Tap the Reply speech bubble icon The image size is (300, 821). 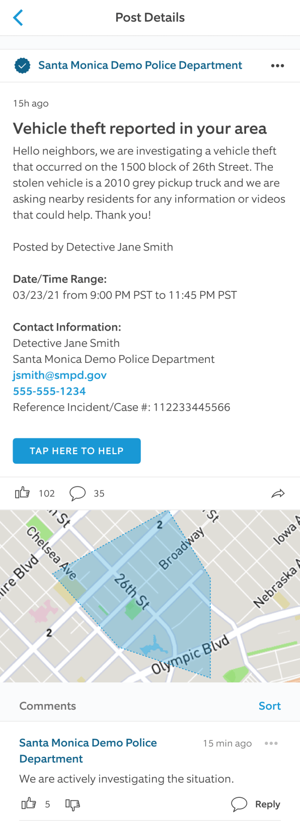click(x=239, y=804)
